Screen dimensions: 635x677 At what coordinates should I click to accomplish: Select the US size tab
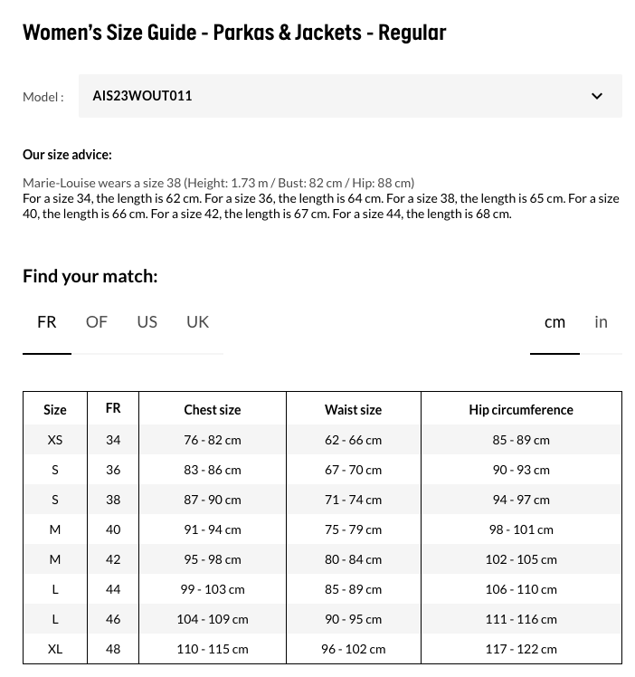point(147,322)
